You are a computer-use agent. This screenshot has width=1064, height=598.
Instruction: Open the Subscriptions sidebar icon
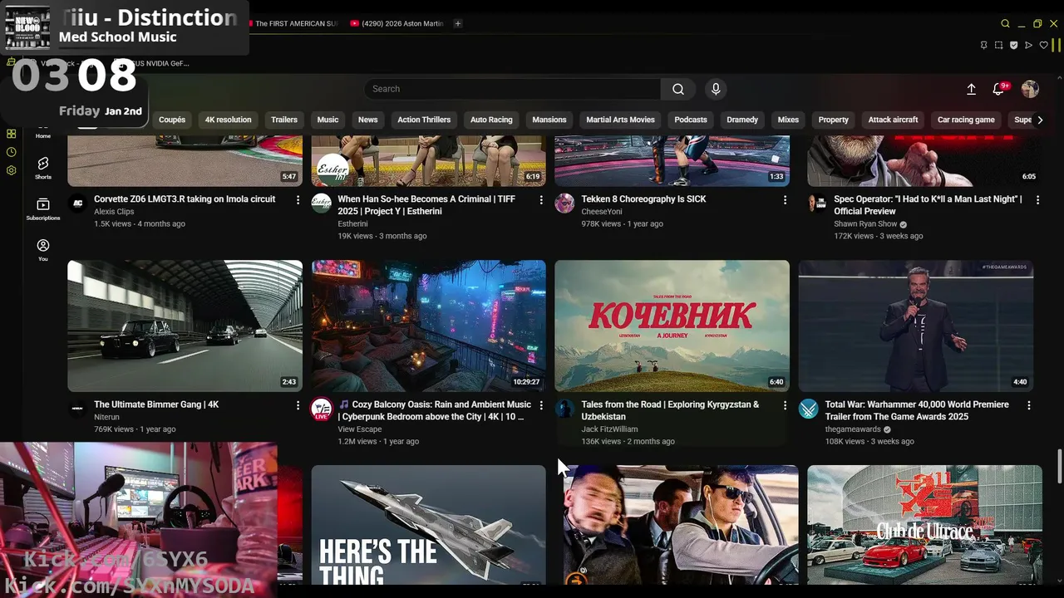click(43, 204)
